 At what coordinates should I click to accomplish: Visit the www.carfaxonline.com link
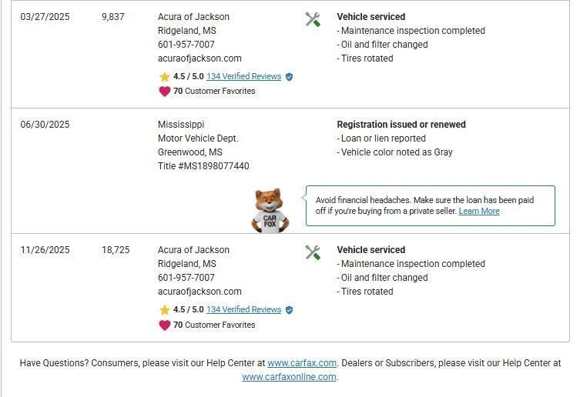[289, 377]
